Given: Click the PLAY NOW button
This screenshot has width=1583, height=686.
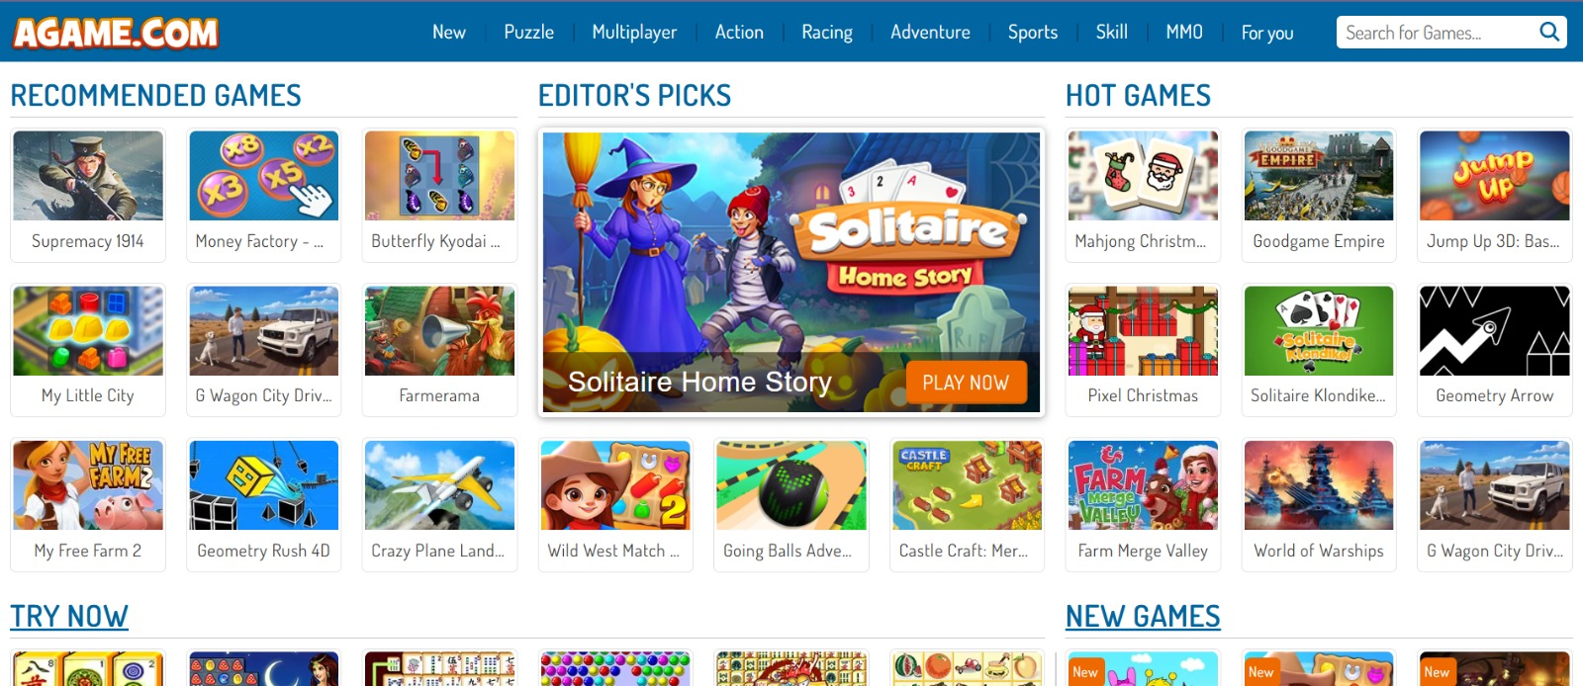Looking at the screenshot, I should pyautogui.click(x=966, y=383).
